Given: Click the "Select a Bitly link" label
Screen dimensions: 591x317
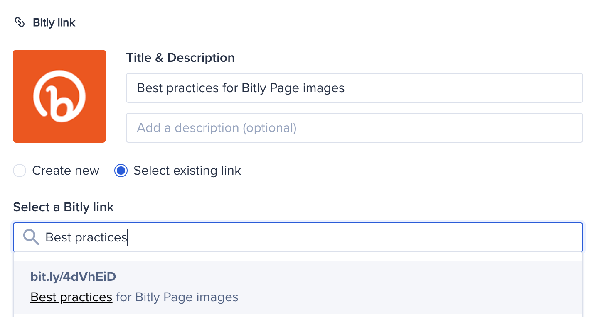Looking at the screenshot, I should pos(64,207).
